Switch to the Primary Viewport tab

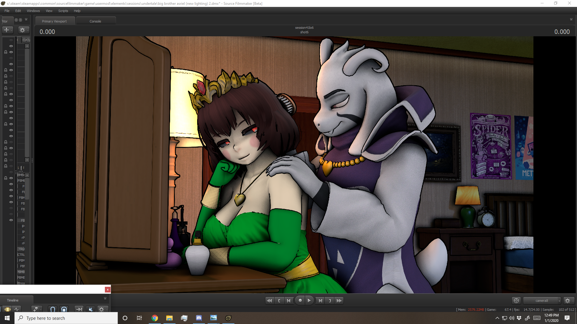click(x=54, y=21)
